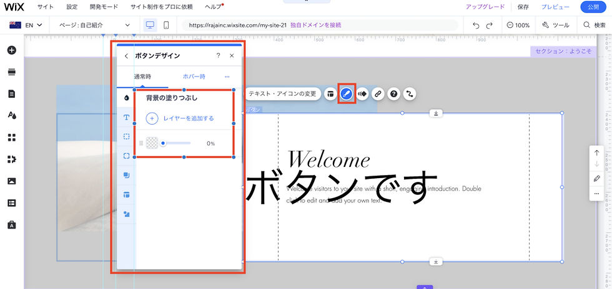The width and height of the screenshot is (612, 289).
Task: Click the アップグレード link
Action: (485, 7)
